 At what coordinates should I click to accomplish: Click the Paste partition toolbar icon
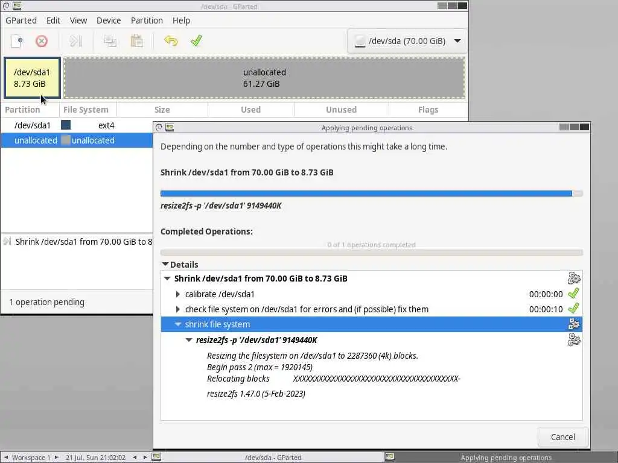click(136, 41)
